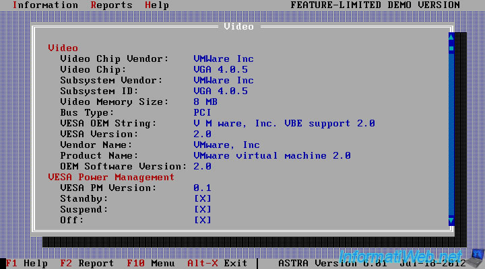Click the Standby label
485x269 pixels.
[x=84, y=198]
